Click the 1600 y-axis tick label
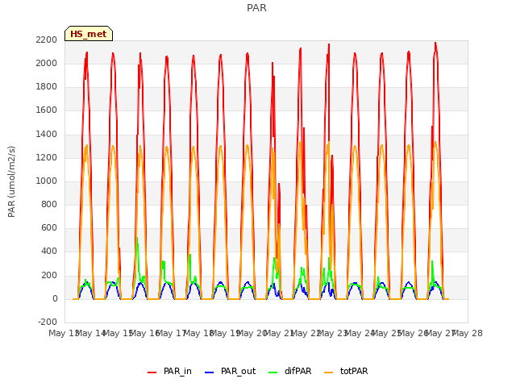 pos(47,110)
